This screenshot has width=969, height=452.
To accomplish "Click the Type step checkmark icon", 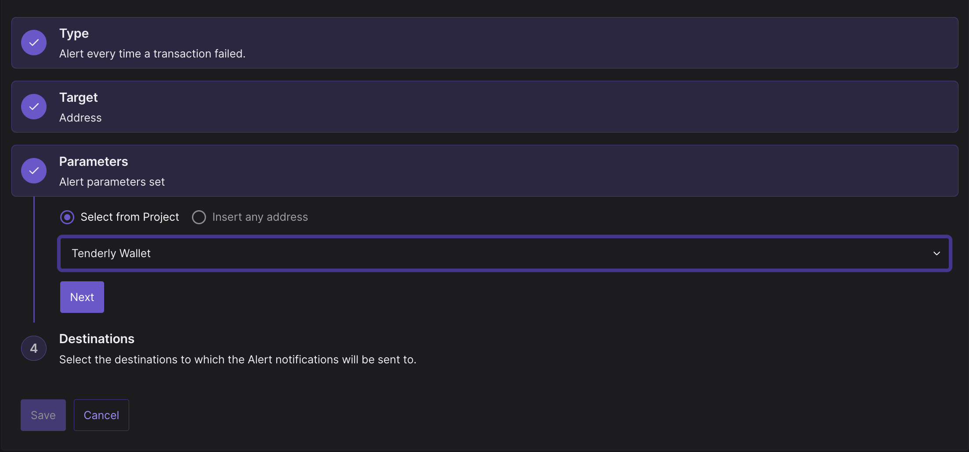I will [x=34, y=43].
